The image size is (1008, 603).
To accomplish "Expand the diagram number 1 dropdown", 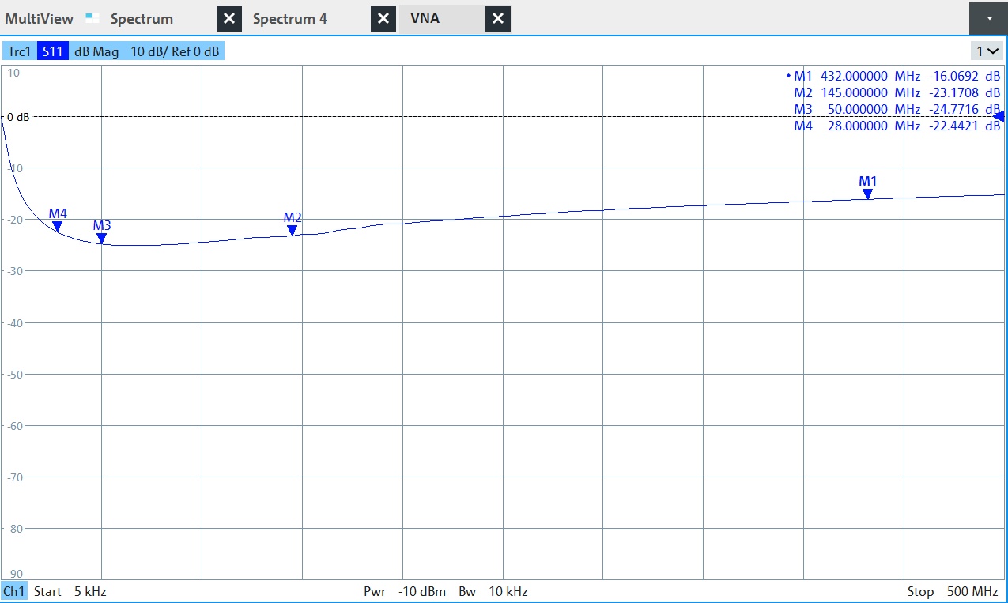I will pyautogui.click(x=987, y=51).
